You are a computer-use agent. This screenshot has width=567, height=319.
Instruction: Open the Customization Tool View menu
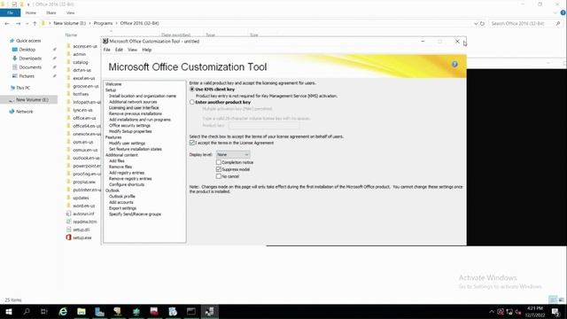132,50
